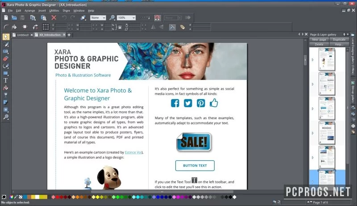Follow the Estince Voi link
This screenshot has height=206, width=357.
(x=133, y=152)
